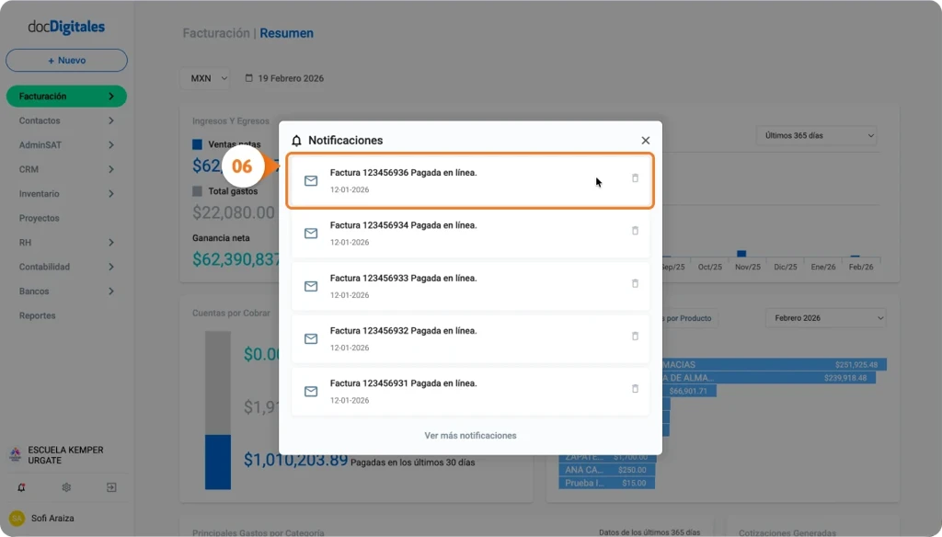Delete the Factura 123456933 notification
942x537 pixels.
(635, 284)
